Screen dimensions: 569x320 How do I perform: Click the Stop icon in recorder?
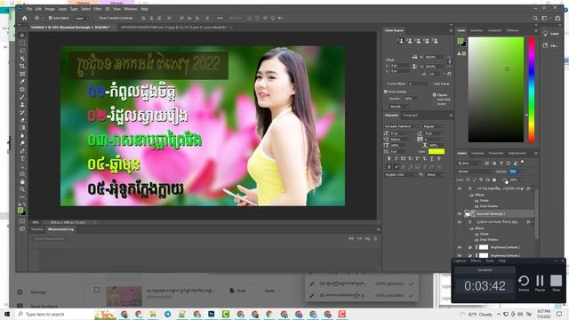556,281
